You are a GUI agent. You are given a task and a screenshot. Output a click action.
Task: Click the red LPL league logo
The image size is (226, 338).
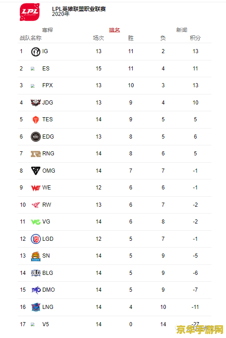click(x=29, y=12)
